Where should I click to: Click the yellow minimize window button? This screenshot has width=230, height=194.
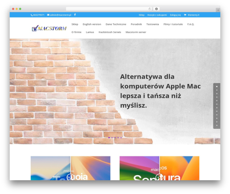[x=17, y=9]
